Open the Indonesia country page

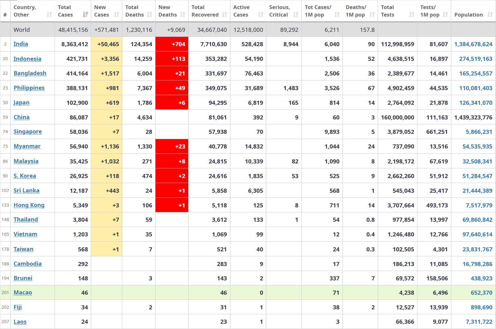coord(27,59)
